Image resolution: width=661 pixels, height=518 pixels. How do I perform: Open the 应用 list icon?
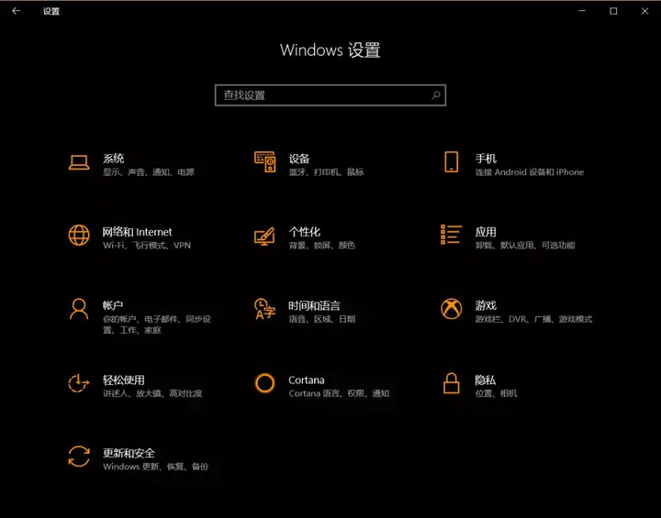click(x=451, y=235)
